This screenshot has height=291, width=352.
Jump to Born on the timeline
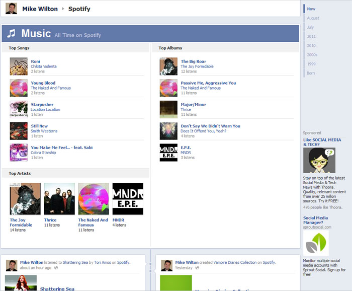[311, 74]
